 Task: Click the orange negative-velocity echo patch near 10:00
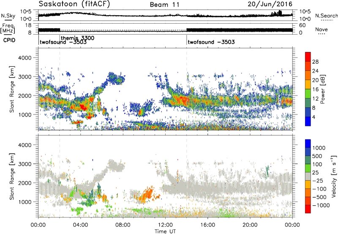click(x=147, y=195)
